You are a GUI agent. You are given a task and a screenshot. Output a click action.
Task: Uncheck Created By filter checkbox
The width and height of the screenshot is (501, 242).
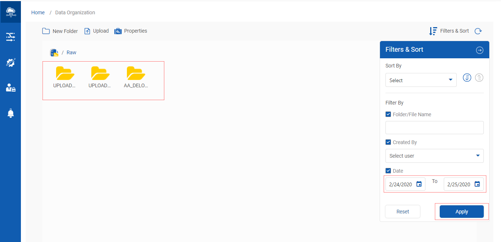(x=388, y=142)
